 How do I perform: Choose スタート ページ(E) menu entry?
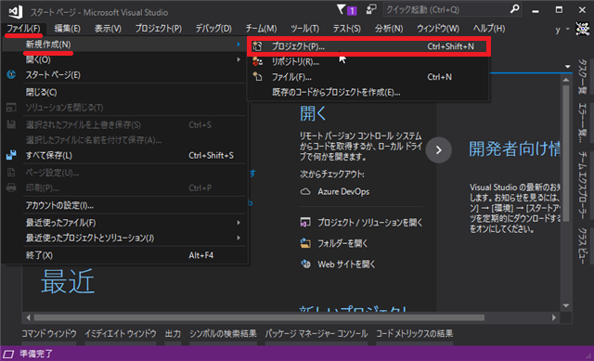[x=124, y=75]
